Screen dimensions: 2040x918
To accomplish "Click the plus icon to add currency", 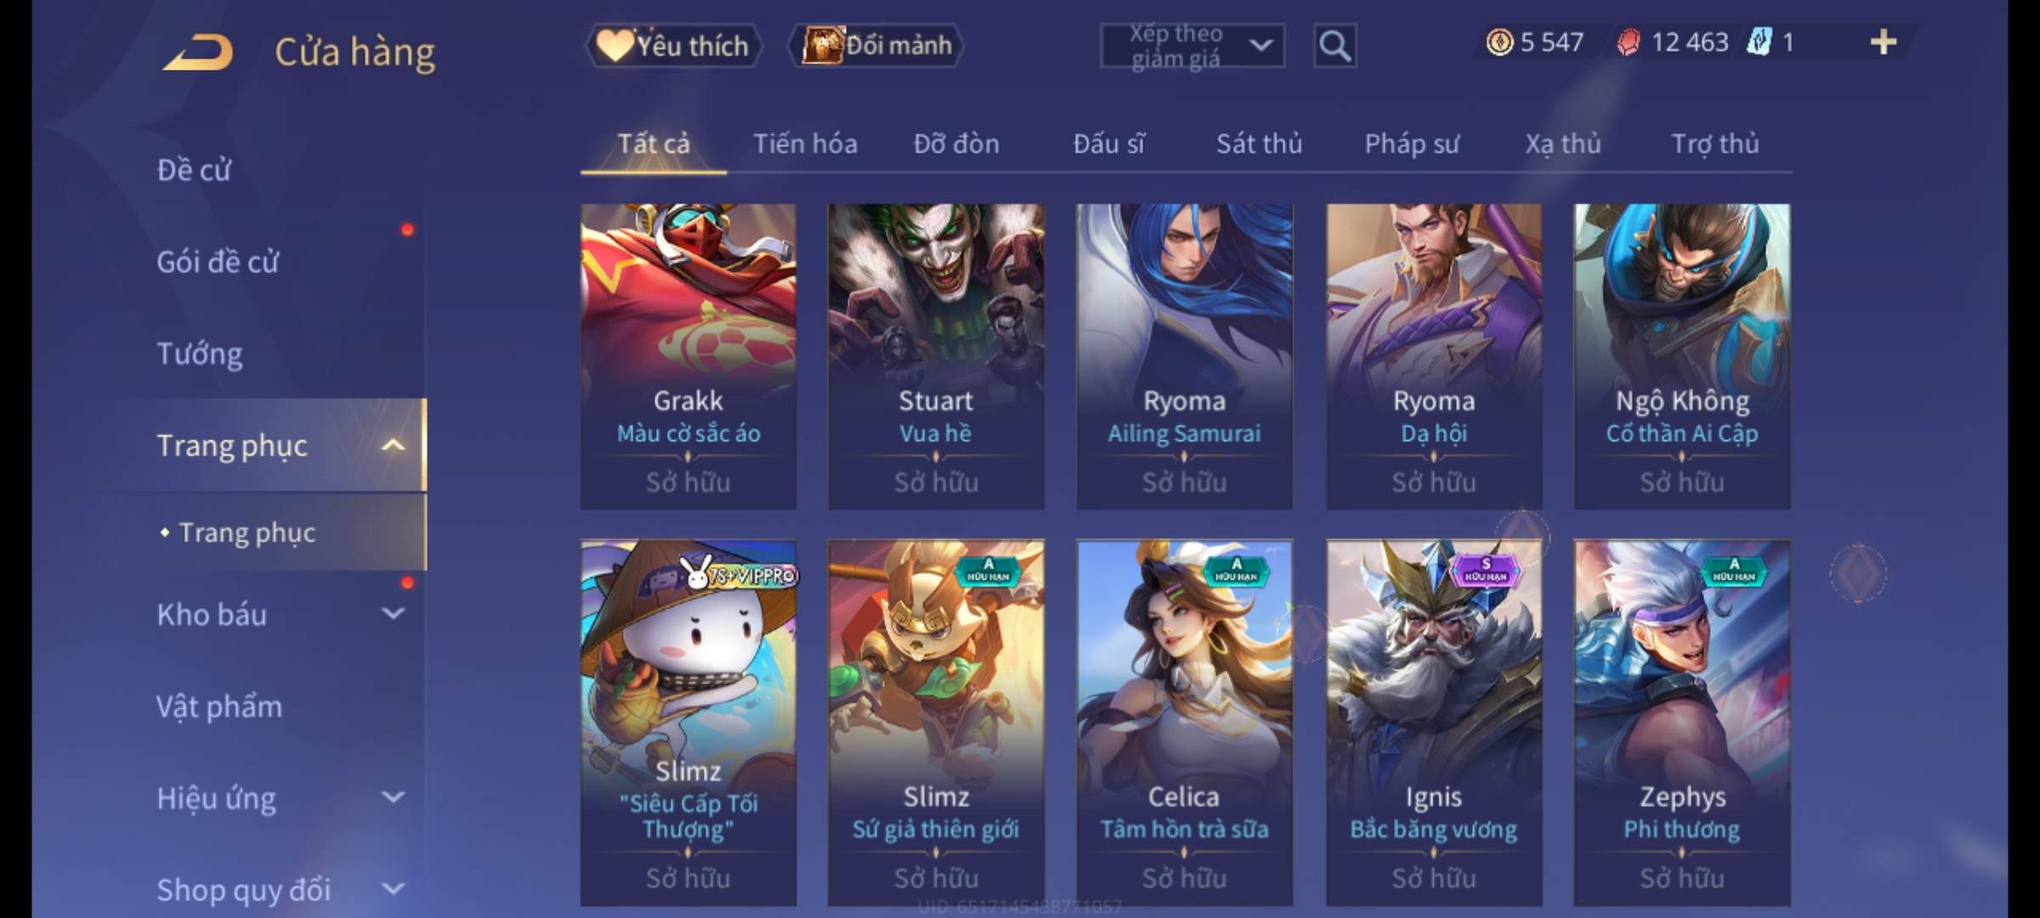I will coord(1884,42).
